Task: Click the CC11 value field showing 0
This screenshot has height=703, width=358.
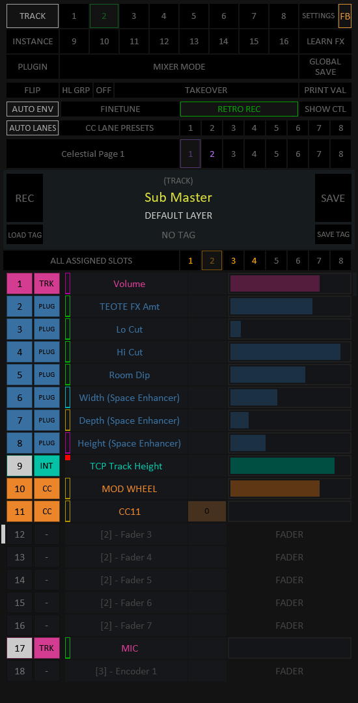Action: pos(207,512)
